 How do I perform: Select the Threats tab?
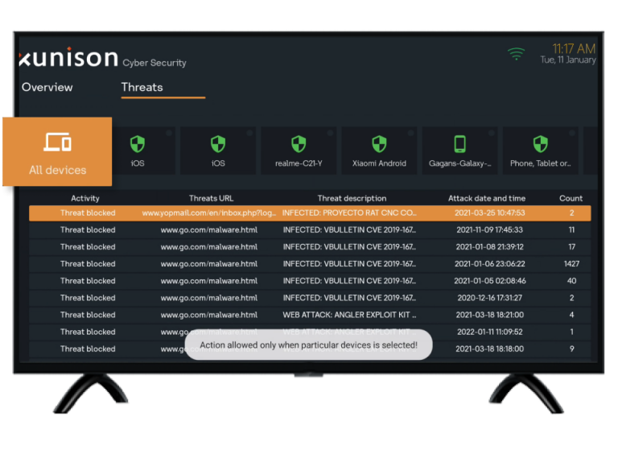click(x=142, y=87)
